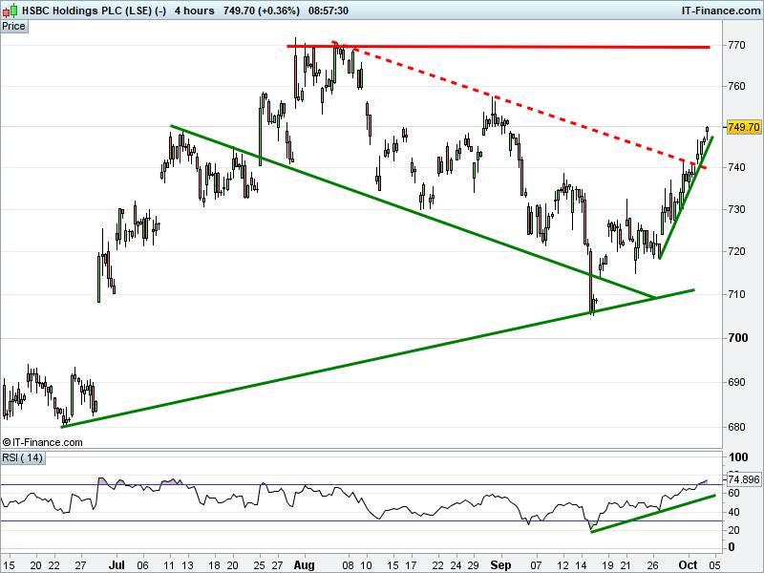Select the green descending trendline from July
The width and height of the screenshot is (764, 573).
pyautogui.click(x=413, y=211)
